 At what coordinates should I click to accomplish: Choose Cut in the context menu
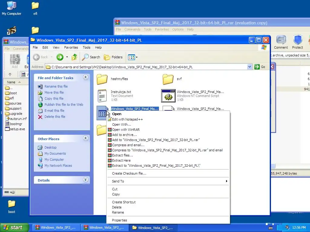pyautogui.click(x=115, y=189)
